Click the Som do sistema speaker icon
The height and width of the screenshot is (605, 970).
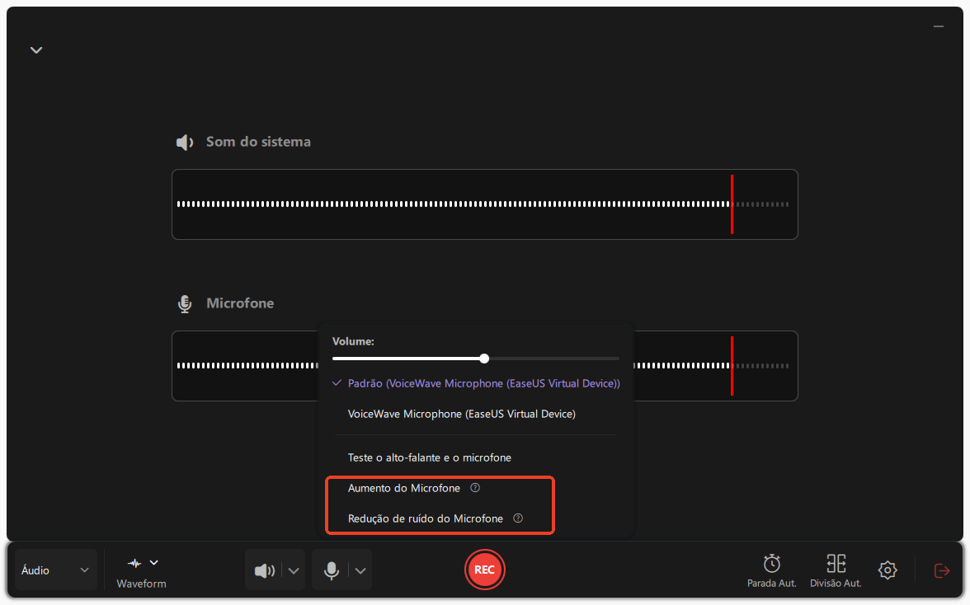[185, 142]
